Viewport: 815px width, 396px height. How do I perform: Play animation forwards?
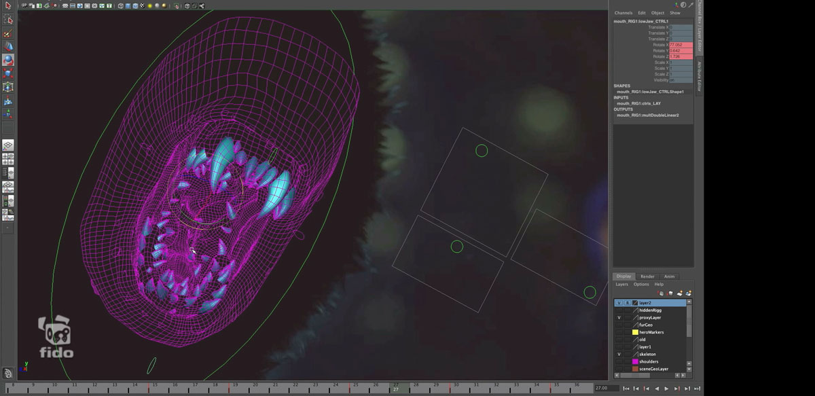coord(666,389)
